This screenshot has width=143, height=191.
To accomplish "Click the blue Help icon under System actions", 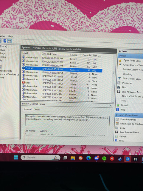I will (118, 110).
